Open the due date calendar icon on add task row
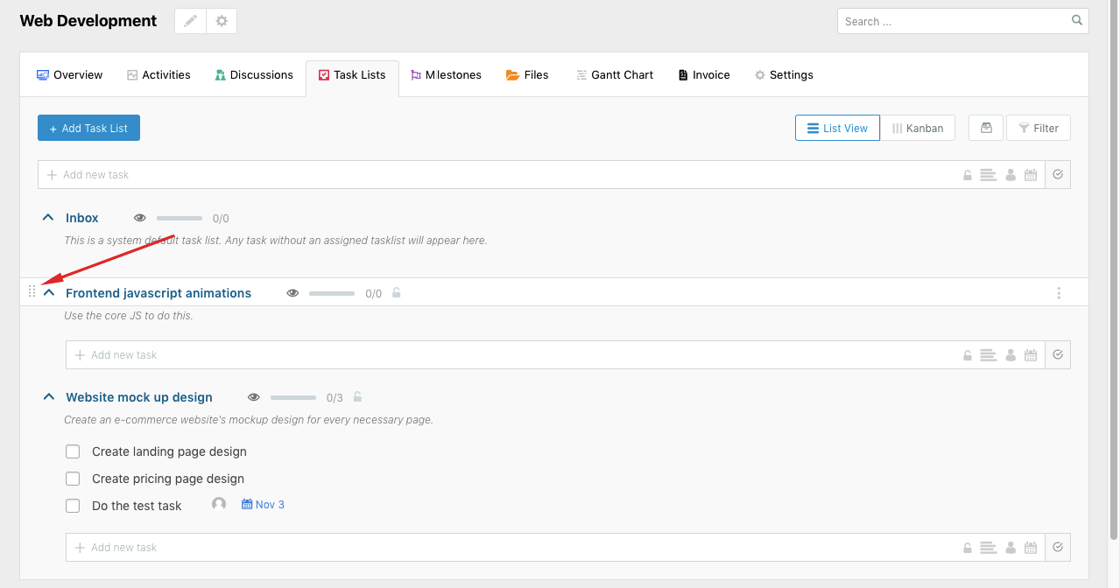This screenshot has height=588, width=1120. point(1031,174)
